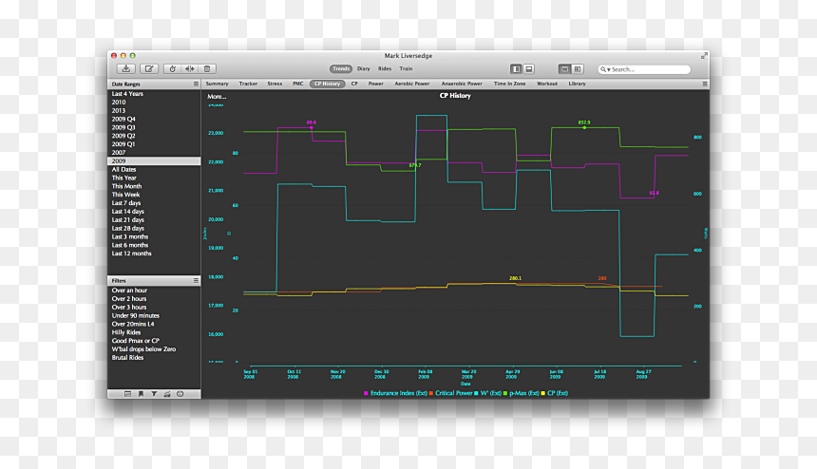Screen dimensions: 817x469
Task: Click the p-Max (Ext) legend swatch
Action: (505, 393)
